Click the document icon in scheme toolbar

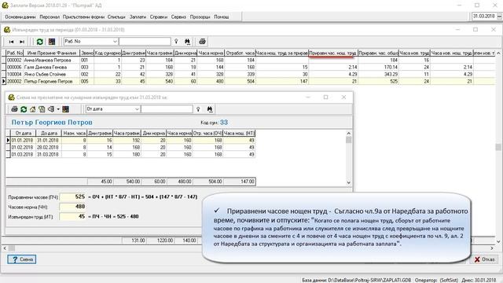42,109
